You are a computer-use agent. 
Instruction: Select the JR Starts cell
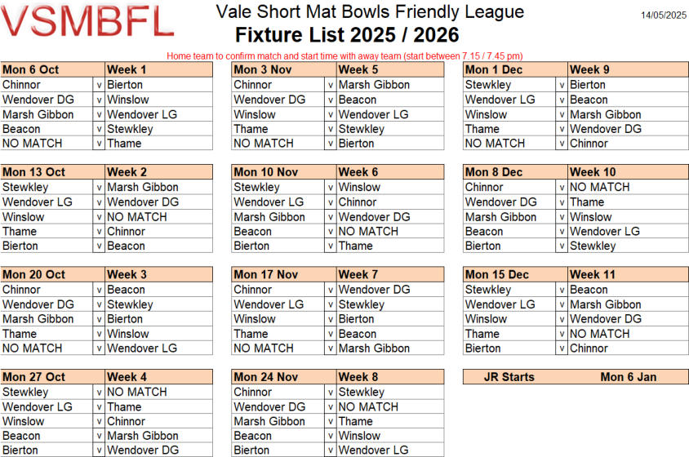point(509,377)
